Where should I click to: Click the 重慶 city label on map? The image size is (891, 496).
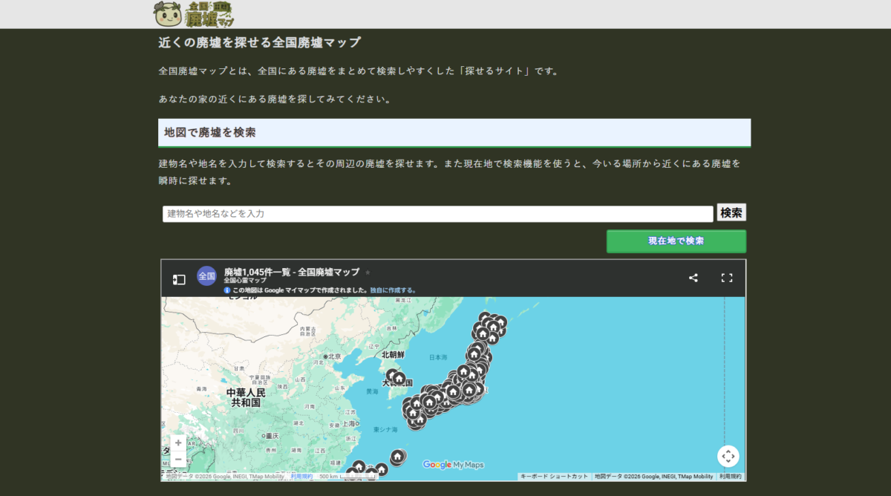pos(271,436)
